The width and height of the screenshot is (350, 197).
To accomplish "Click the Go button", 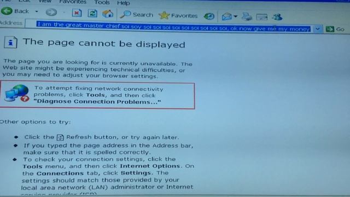I will point(335,29).
